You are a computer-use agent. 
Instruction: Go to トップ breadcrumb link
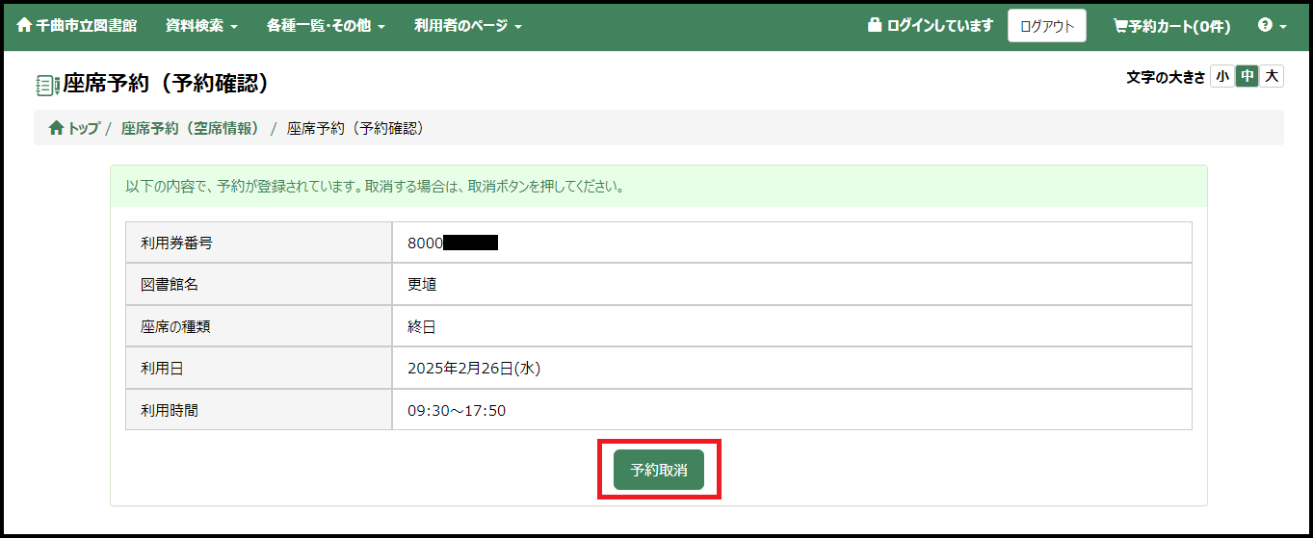(74, 128)
